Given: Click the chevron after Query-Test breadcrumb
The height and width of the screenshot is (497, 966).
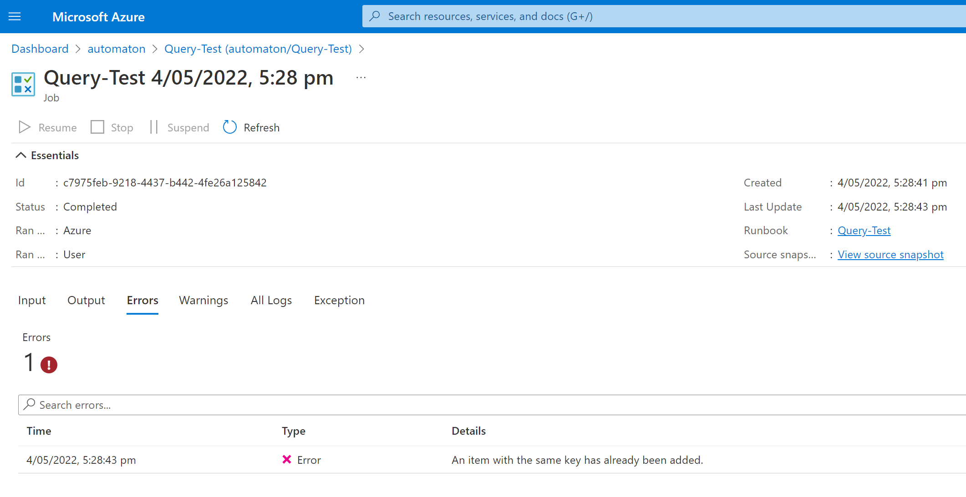Looking at the screenshot, I should point(362,49).
